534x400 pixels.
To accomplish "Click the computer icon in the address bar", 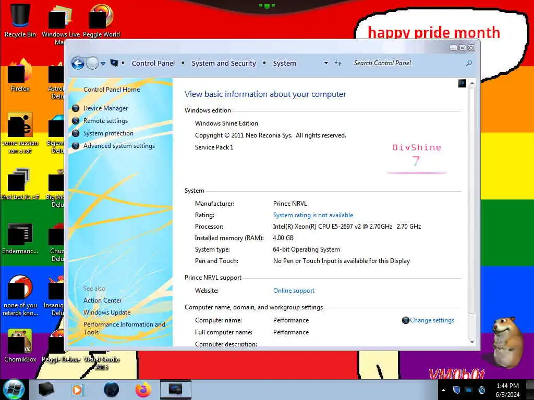I will [x=114, y=63].
